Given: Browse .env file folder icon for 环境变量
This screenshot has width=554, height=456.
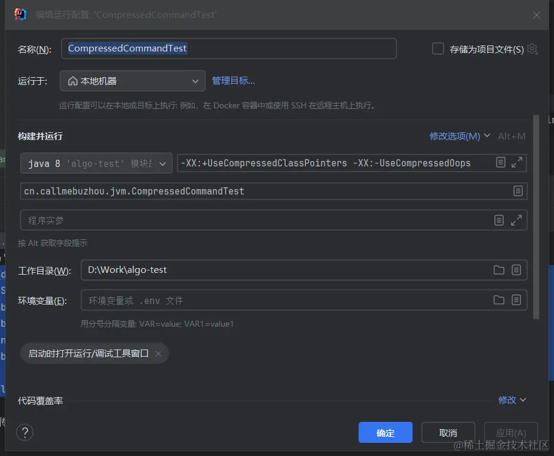Looking at the screenshot, I should (498, 300).
